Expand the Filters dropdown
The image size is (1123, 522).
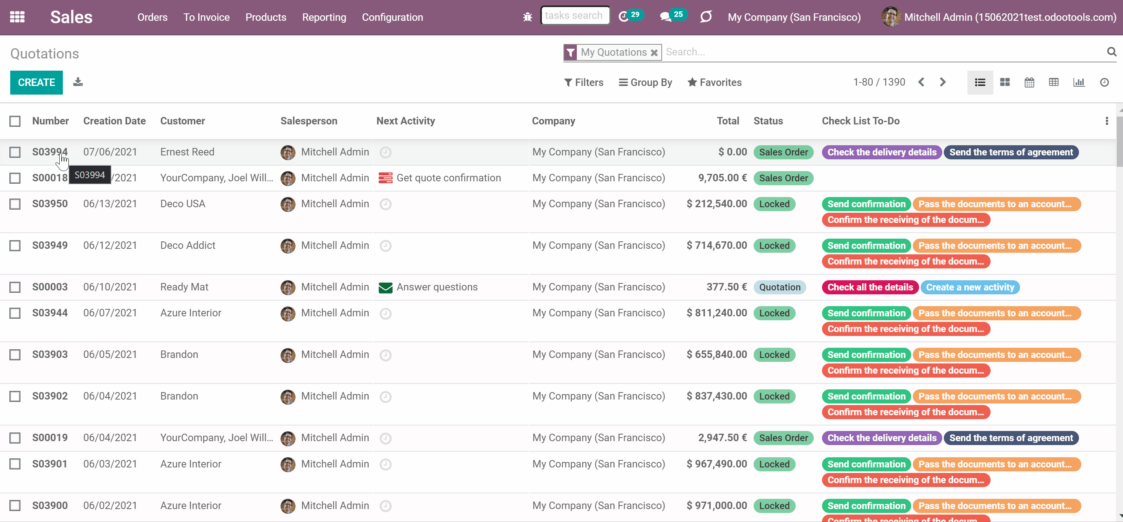click(584, 82)
